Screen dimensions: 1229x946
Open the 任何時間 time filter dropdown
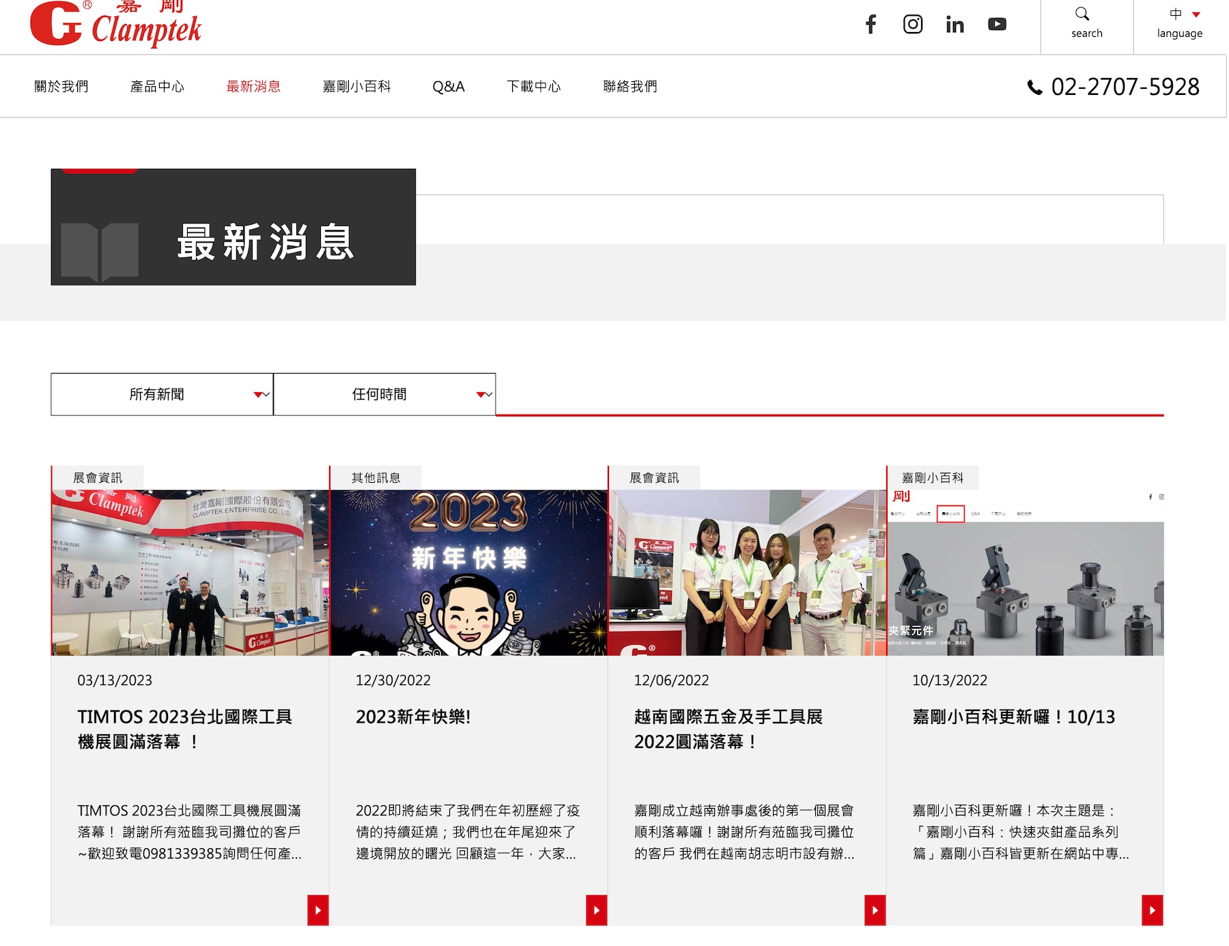[x=384, y=394]
